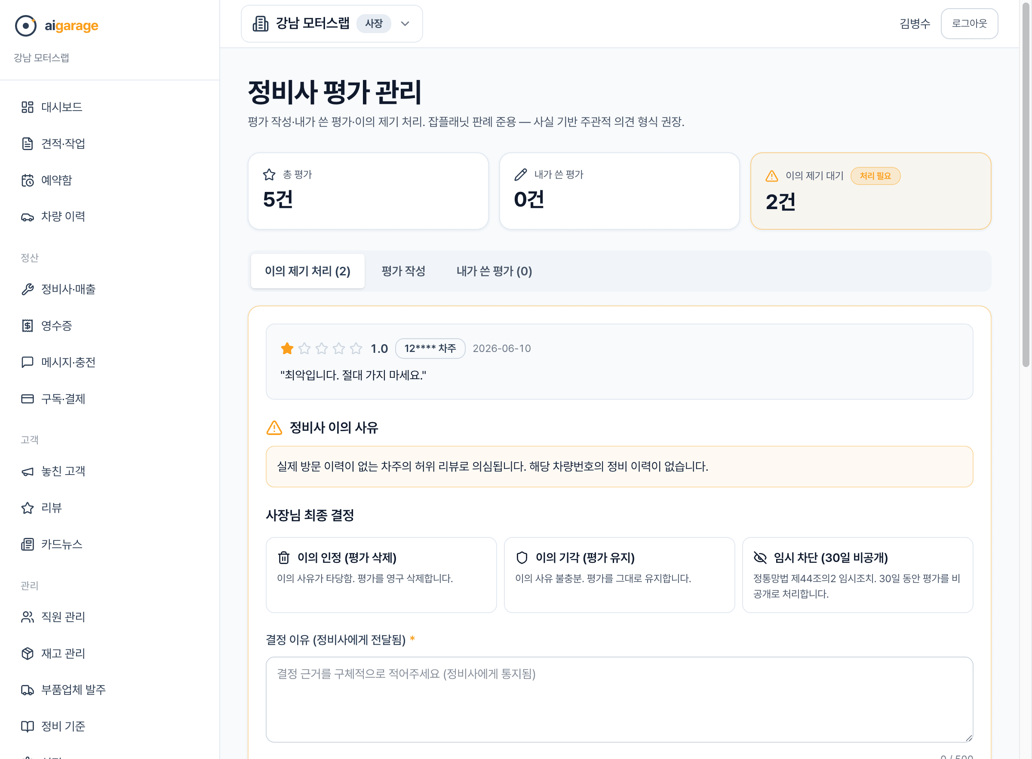The height and width of the screenshot is (759, 1032).
Task: Click the 로그아웃 button
Action: coord(969,23)
